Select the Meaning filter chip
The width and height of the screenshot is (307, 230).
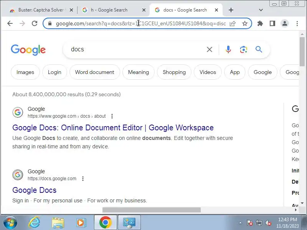139,72
